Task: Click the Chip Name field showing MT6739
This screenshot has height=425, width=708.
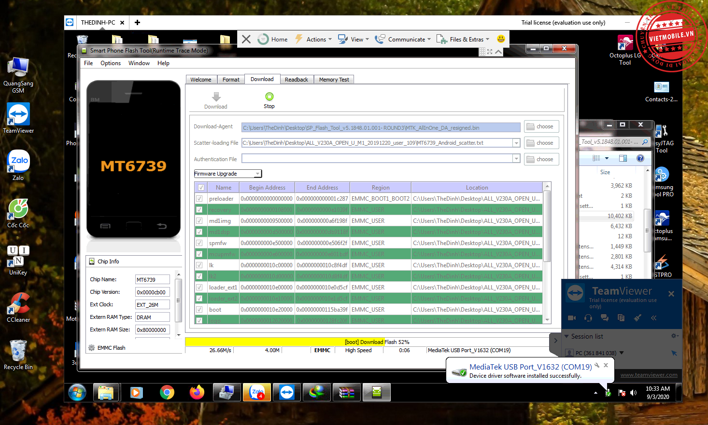Action: [153, 279]
